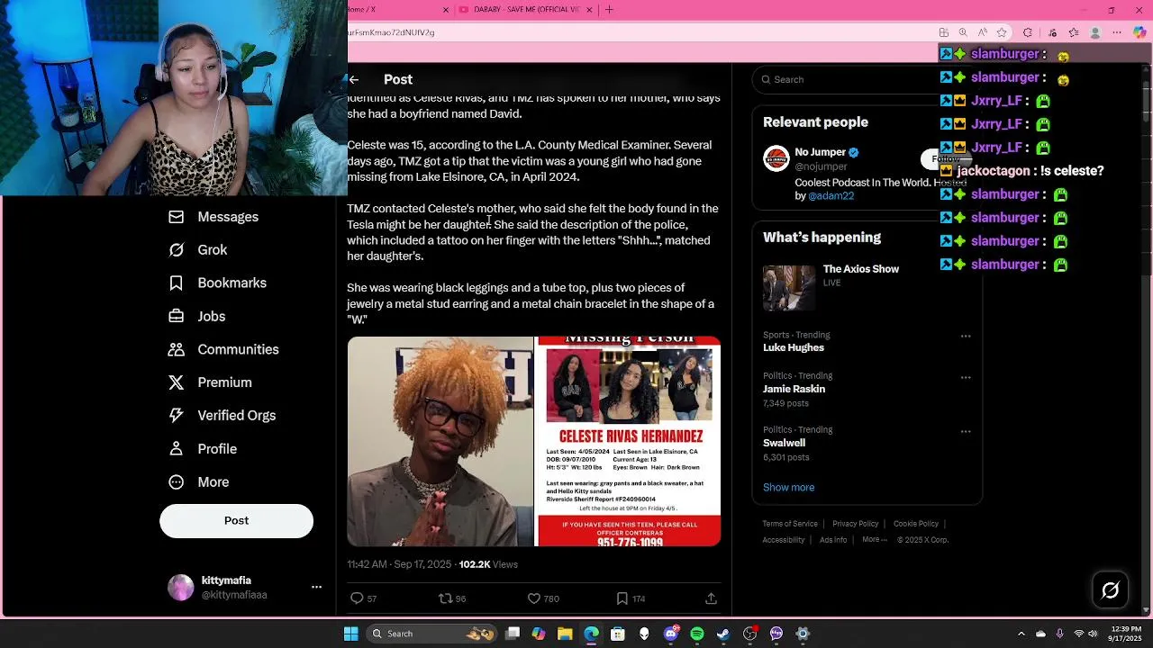1153x648 pixels.
Task: Expand the More menu in the sidebar
Action: pos(199,481)
